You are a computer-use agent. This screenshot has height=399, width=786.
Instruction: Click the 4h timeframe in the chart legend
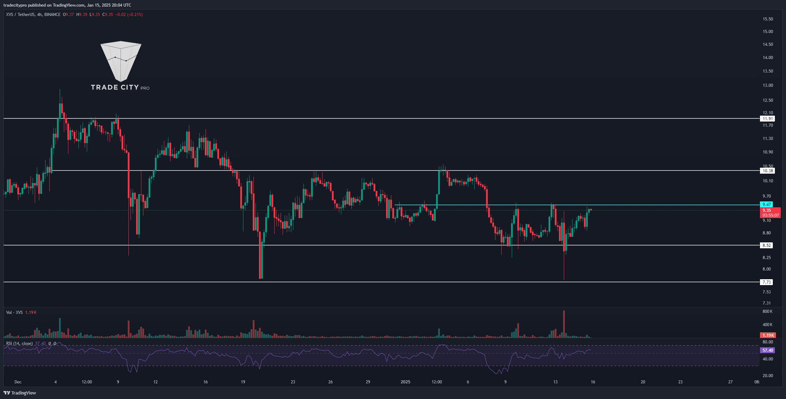point(40,15)
